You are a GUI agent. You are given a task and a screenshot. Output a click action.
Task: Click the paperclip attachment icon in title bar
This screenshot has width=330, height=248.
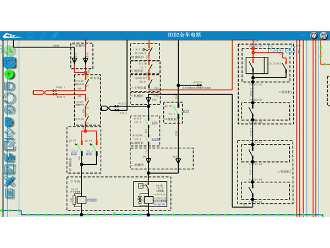pos(43,35)
